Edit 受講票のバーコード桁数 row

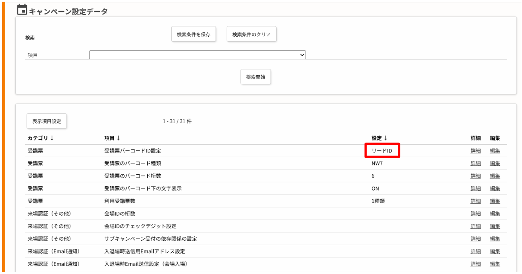click(495, 176)
